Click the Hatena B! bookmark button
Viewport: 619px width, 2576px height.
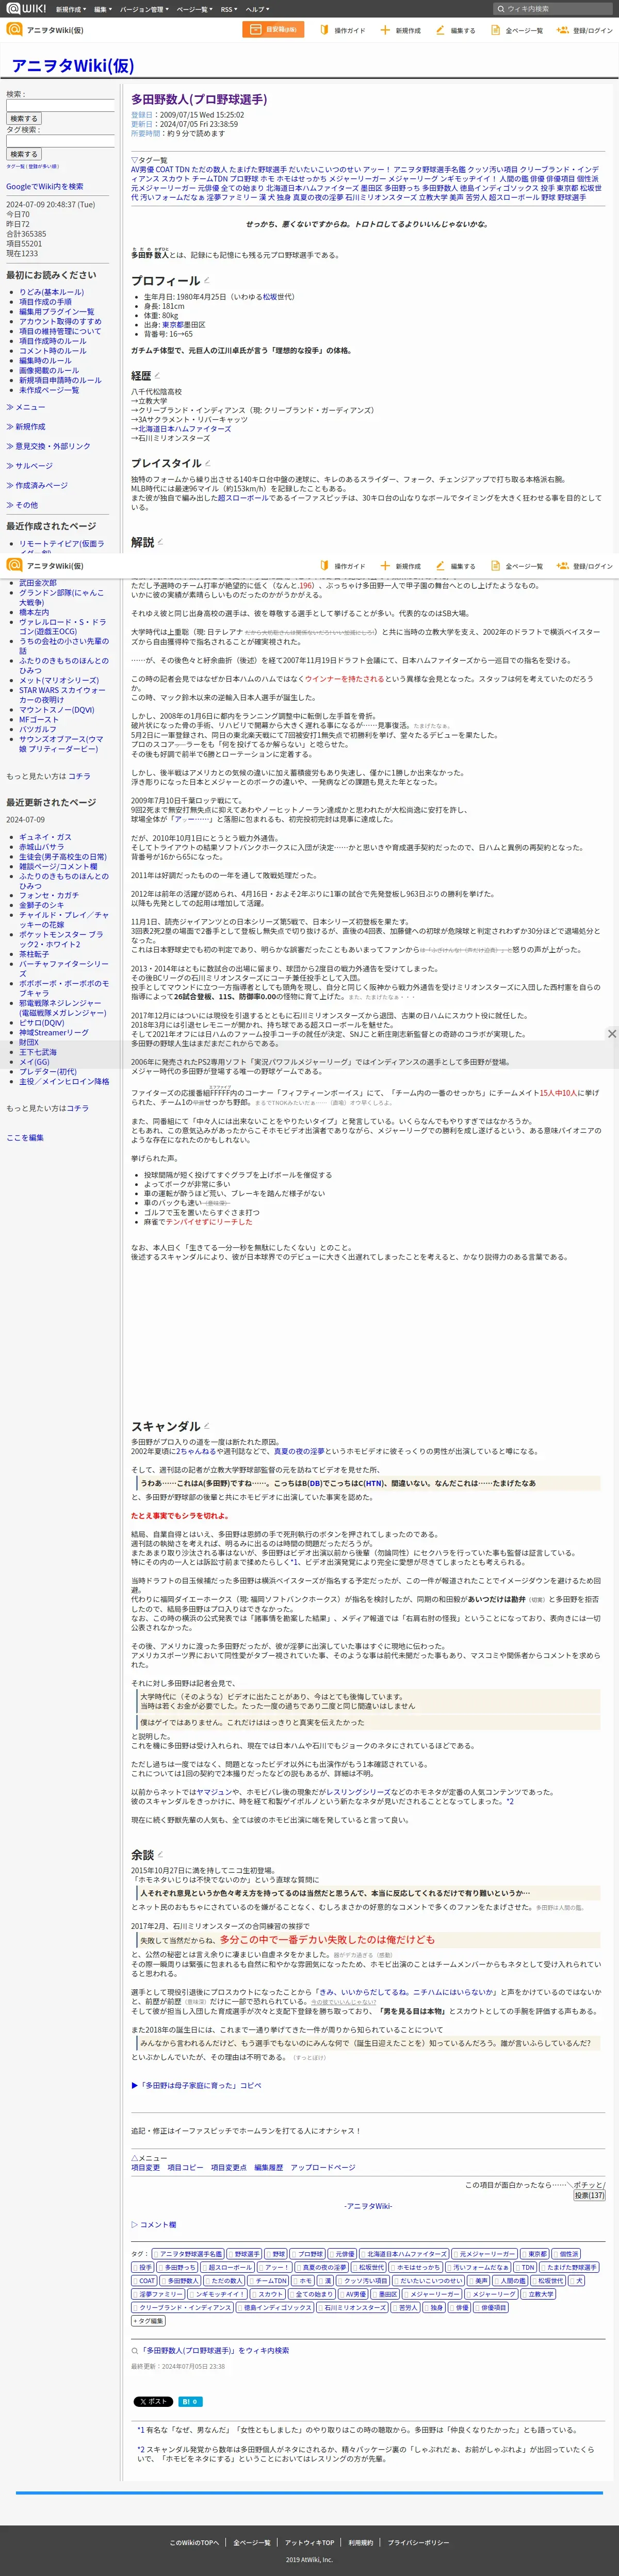point(190,2401)
